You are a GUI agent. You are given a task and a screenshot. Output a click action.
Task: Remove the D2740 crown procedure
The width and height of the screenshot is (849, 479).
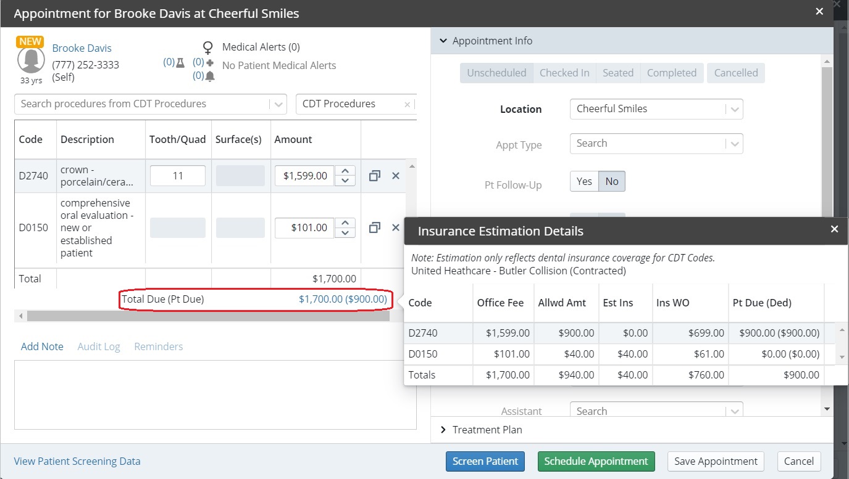coord(396,176)
